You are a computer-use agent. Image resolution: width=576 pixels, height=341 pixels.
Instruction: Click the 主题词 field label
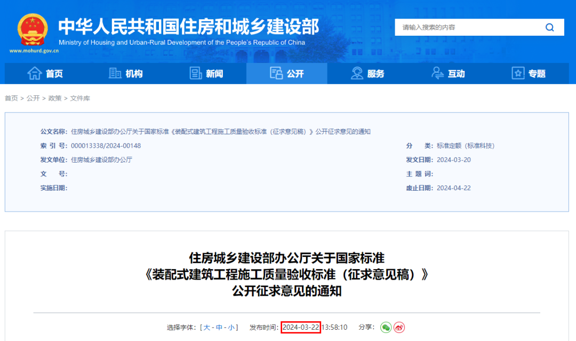(420, 174)
